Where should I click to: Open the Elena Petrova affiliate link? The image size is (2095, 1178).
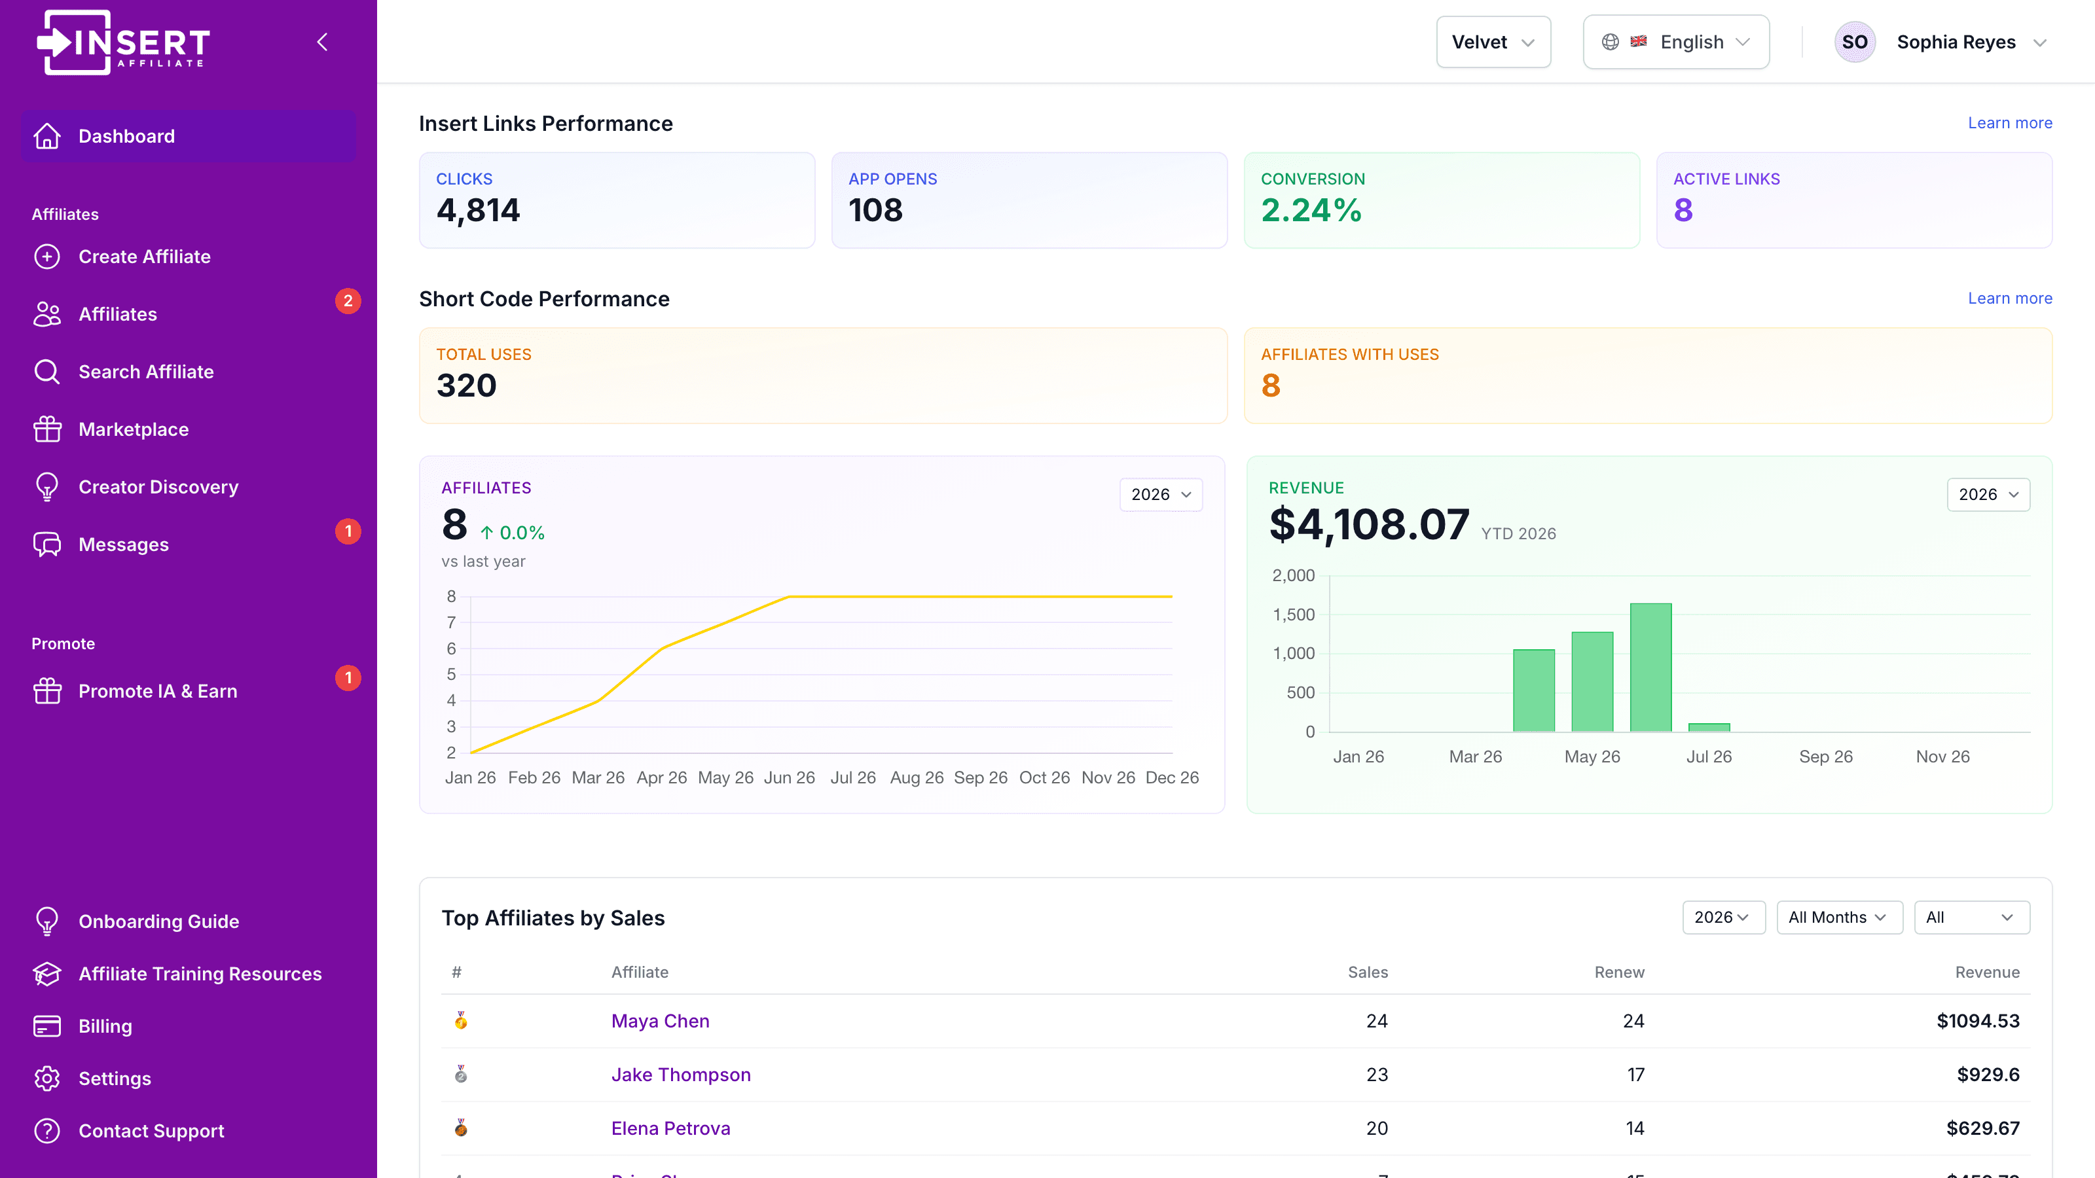[671, 1128]
